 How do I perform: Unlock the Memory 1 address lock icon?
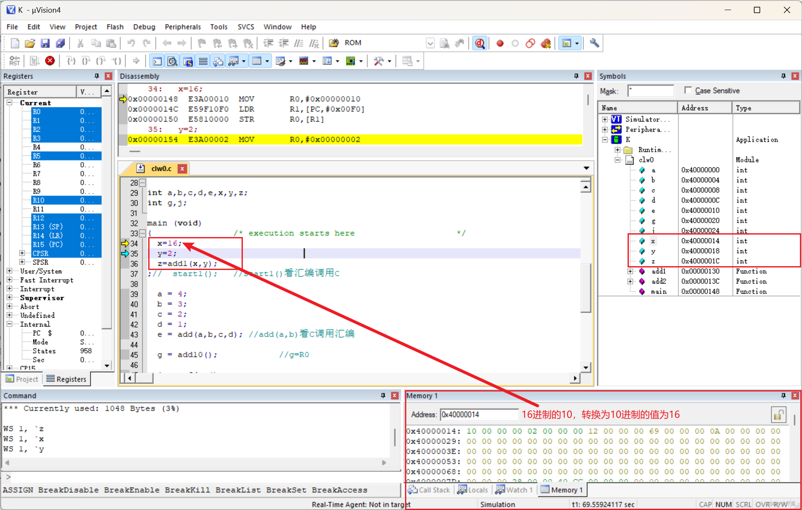click(x=778, y=415)
